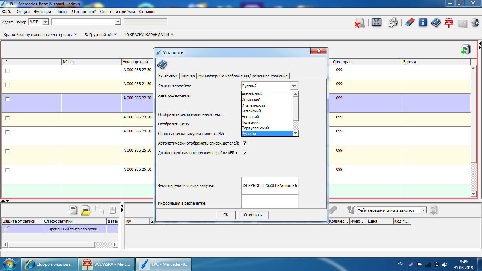Tick checkbox for part A 000 986 21 50

pos(7,85)
